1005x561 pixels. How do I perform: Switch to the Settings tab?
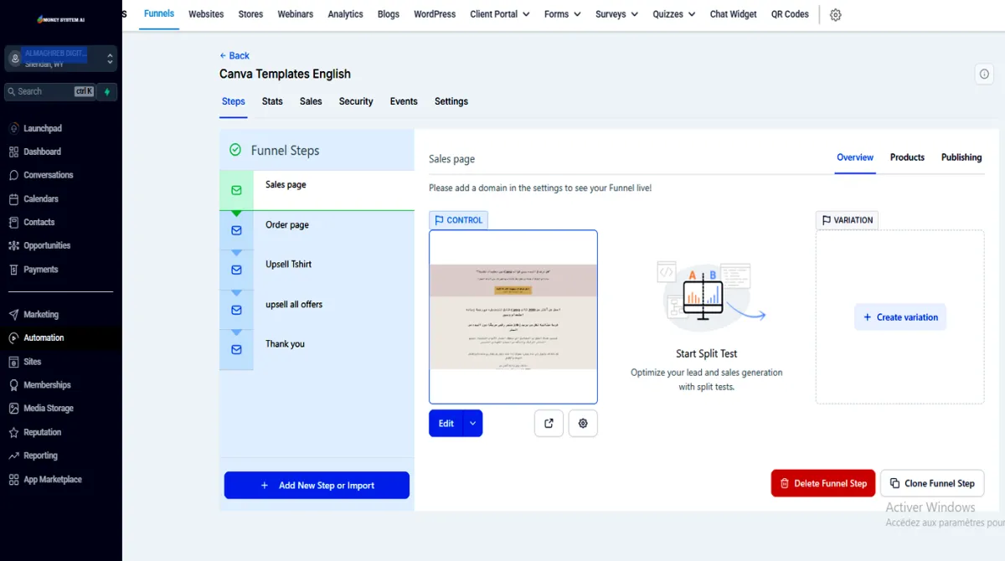[x=451, y=101]
